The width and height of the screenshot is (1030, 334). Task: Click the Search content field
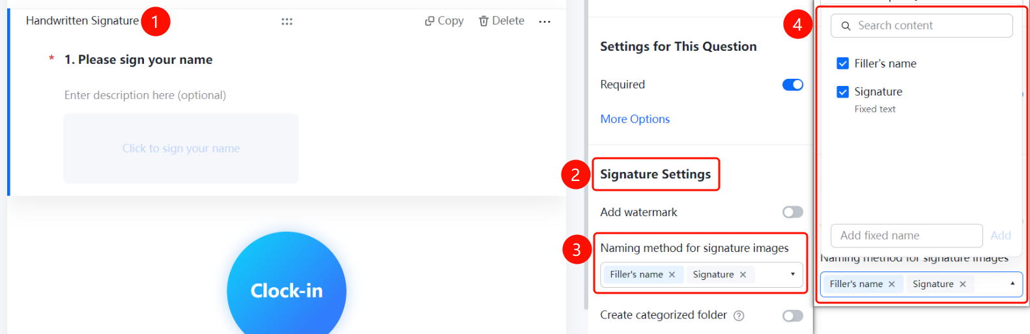click(922, 25)
